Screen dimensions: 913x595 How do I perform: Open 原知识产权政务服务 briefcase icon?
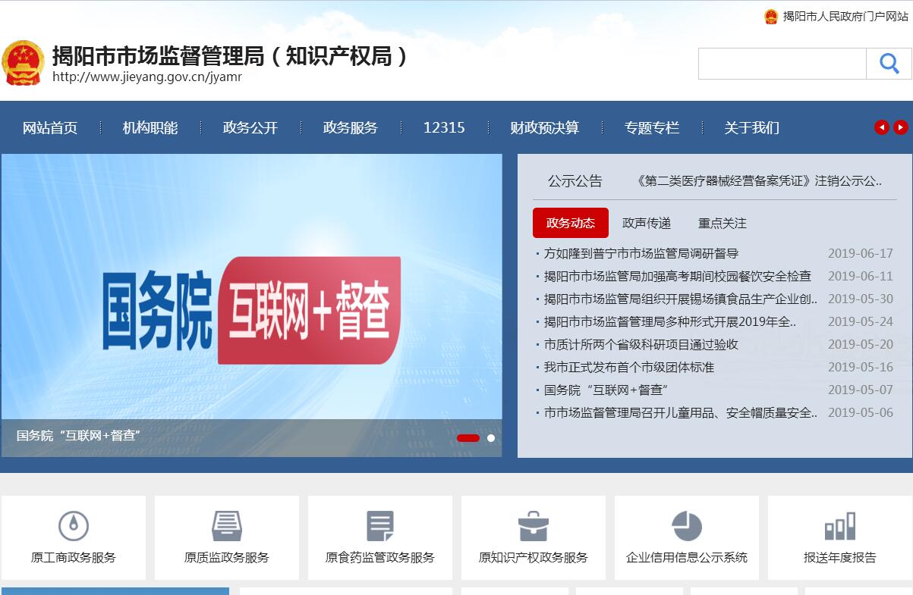tap(533, 526)
